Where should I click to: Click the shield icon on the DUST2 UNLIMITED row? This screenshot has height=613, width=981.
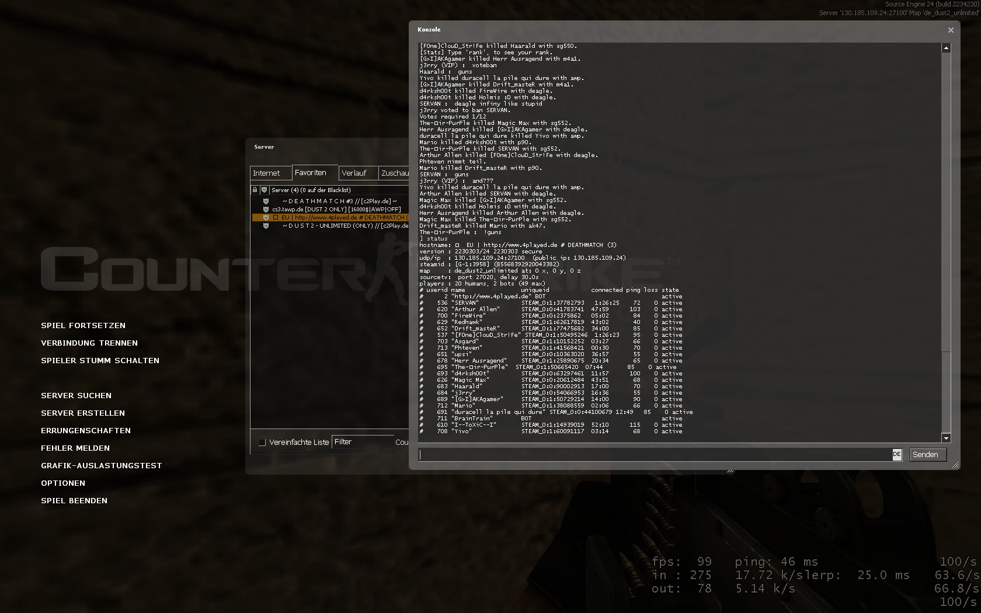pyautogui.click(x=266, y=225)
